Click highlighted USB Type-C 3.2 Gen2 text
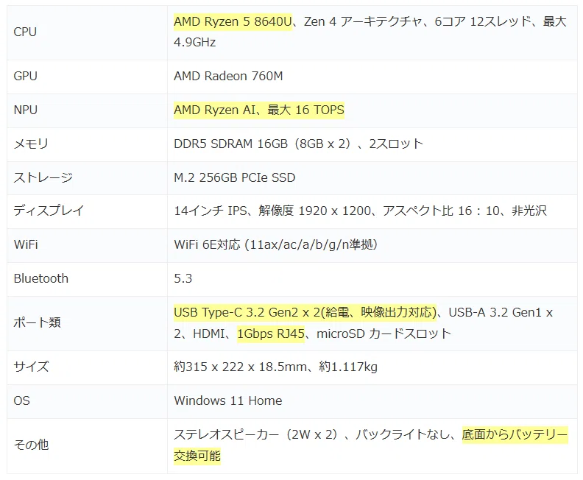The width and height of the screenshot is (583, 480). [305, 312]
